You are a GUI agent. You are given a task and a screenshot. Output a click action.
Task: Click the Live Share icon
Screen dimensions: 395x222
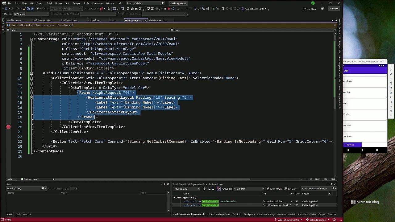[304, 9]
